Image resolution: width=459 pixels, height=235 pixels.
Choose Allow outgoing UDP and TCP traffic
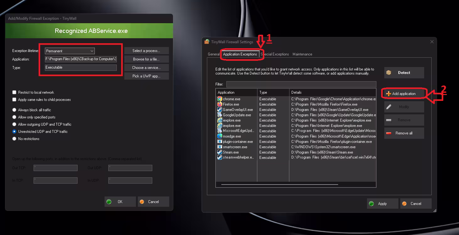pos(14,124)
